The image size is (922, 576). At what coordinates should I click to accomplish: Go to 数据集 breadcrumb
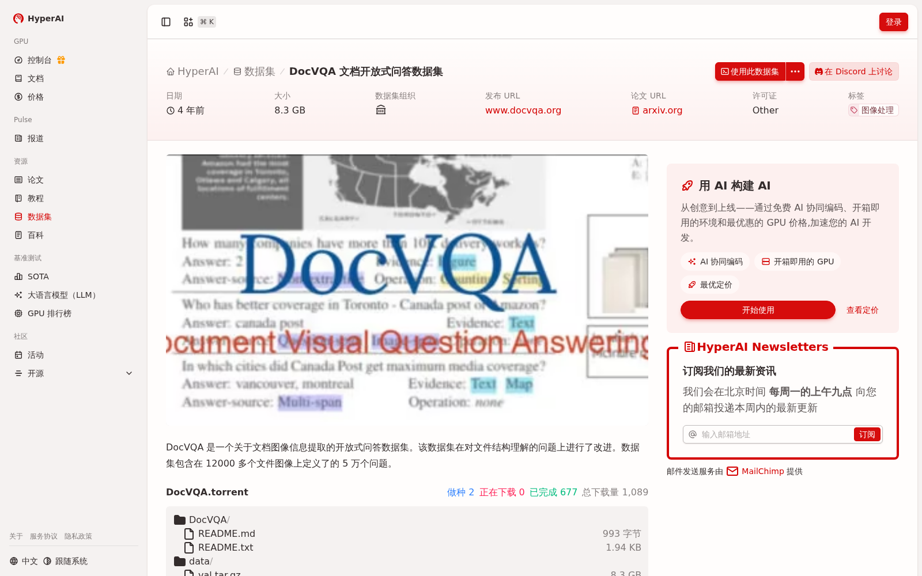point(254,71)
